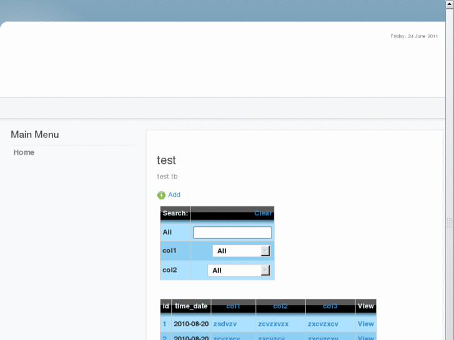
Task: Open record id 1 link
Action: click(x=164, y=324)
